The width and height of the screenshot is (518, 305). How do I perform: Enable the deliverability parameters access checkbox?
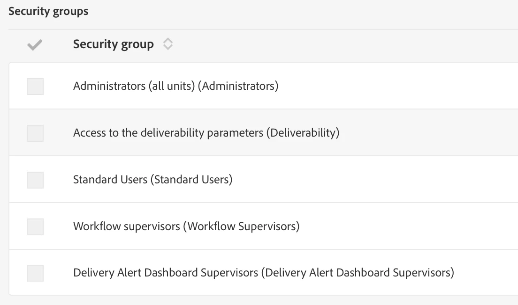click(35, 133)
